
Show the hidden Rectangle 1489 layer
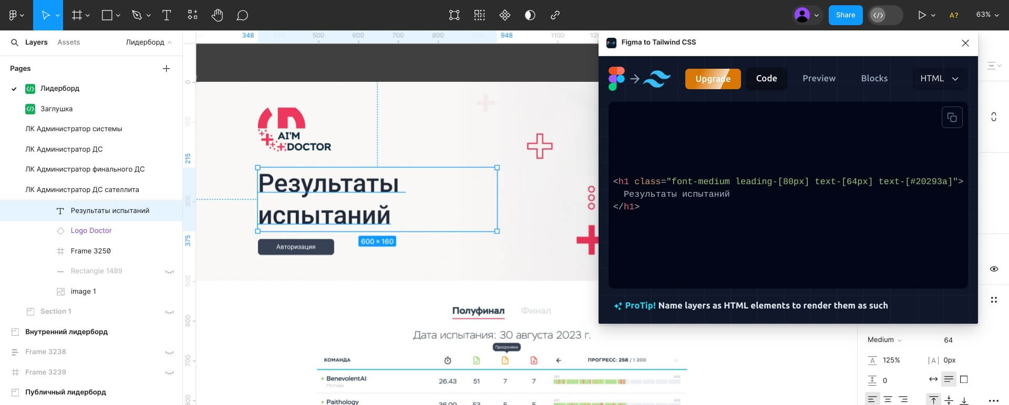tap(169, 271)
